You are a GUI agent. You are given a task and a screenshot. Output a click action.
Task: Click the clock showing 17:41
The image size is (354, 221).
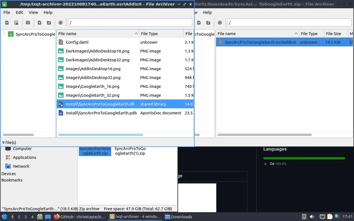(x=348, y=217)
